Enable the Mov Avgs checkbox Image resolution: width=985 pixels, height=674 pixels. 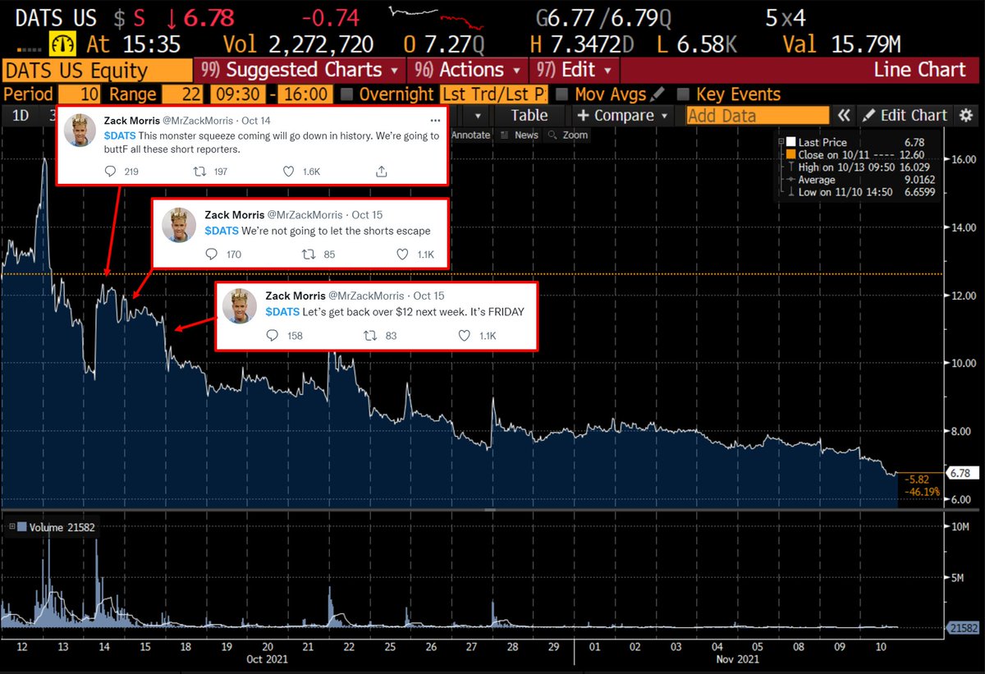pyautogui.click(x=561, y=94)
